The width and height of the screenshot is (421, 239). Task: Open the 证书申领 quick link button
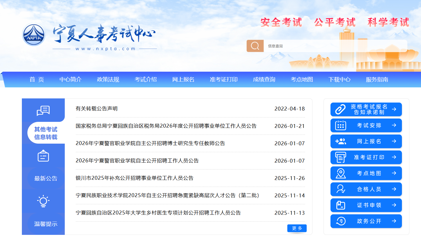pyautogui.click(x=366, y=205)
